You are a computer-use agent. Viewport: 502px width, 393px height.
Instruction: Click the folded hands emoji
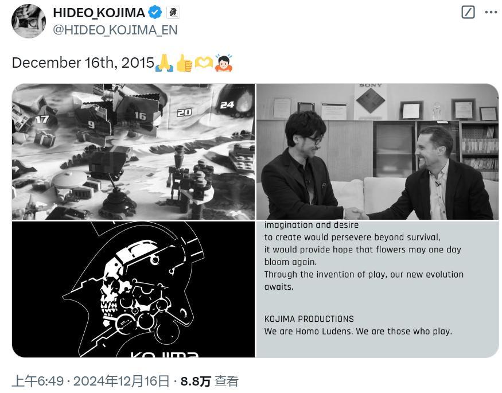(164, 63)
